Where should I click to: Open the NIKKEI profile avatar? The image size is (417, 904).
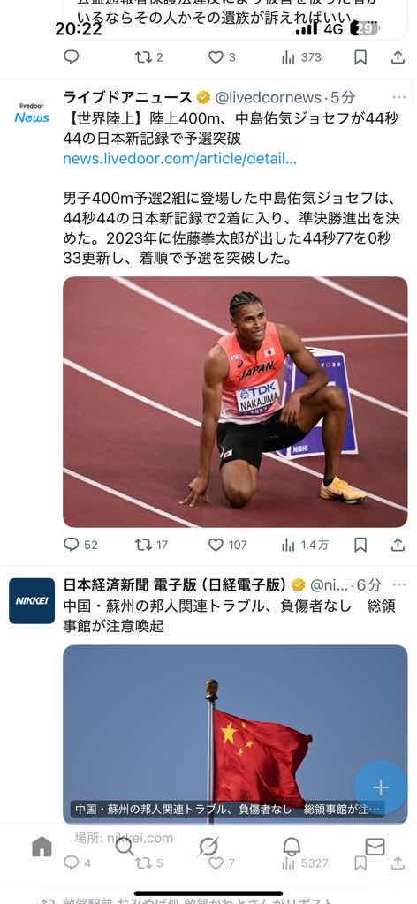pyautogui.click(x=32, y=600)
